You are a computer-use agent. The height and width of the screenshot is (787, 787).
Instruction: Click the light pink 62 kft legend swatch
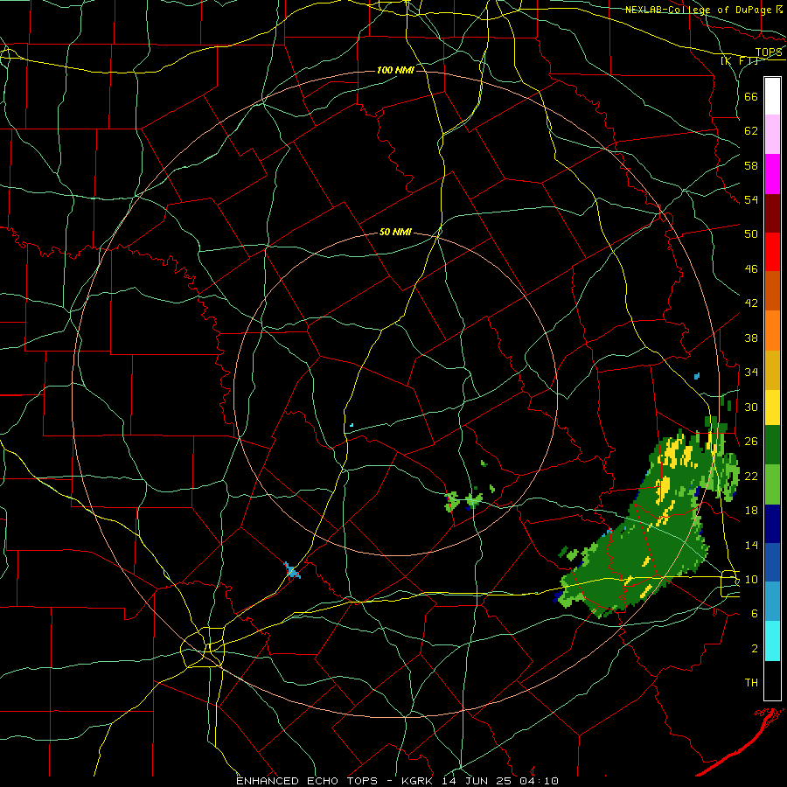772,135
